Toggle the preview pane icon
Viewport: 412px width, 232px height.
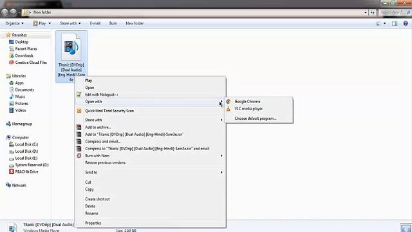pyautogui.click(x=395, y=23)
